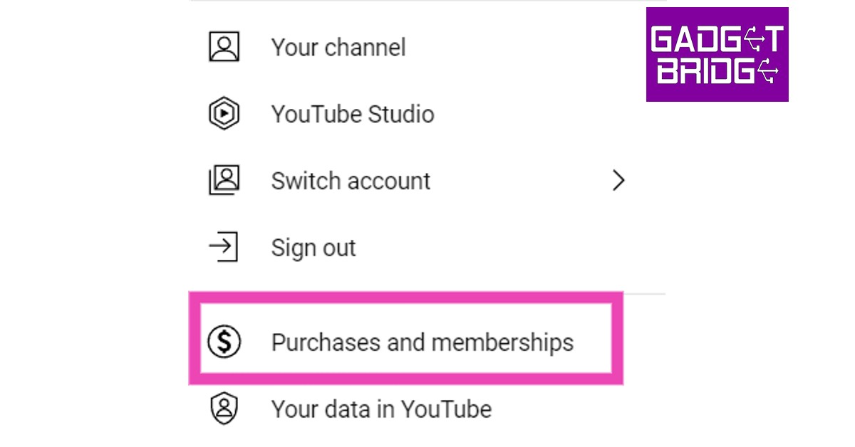This screenshot has height=447, width=855.
Task: Click the Gadget Bridge purple logo
Action: (x=717, y=54)
